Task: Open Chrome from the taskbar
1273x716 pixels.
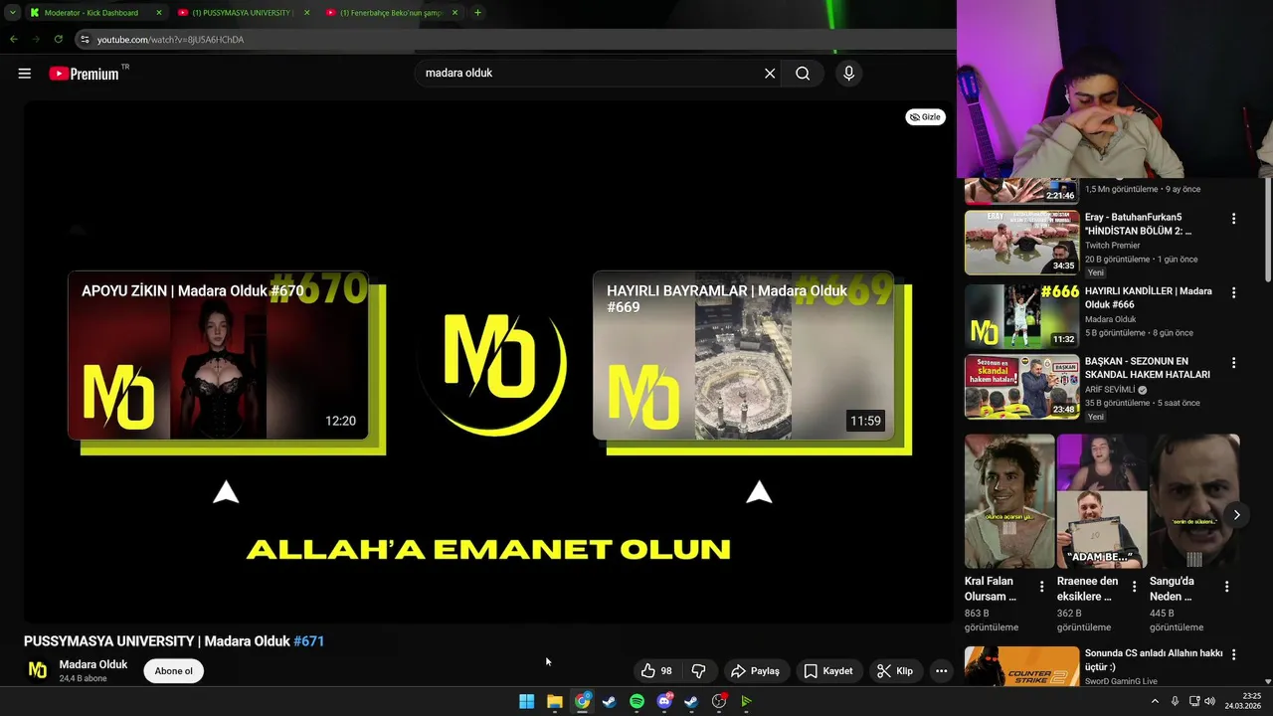Action: point(583,701)
